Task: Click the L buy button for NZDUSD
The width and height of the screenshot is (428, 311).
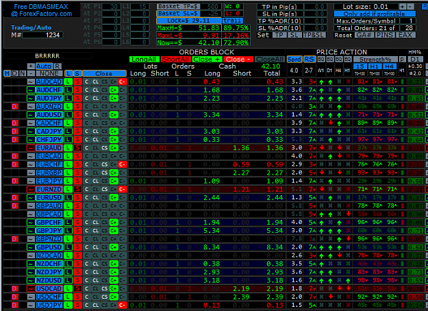Action: [68, 280]
